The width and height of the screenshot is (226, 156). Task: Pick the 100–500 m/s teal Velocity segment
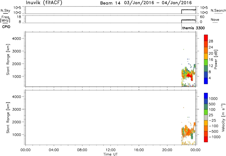point(206,107)
